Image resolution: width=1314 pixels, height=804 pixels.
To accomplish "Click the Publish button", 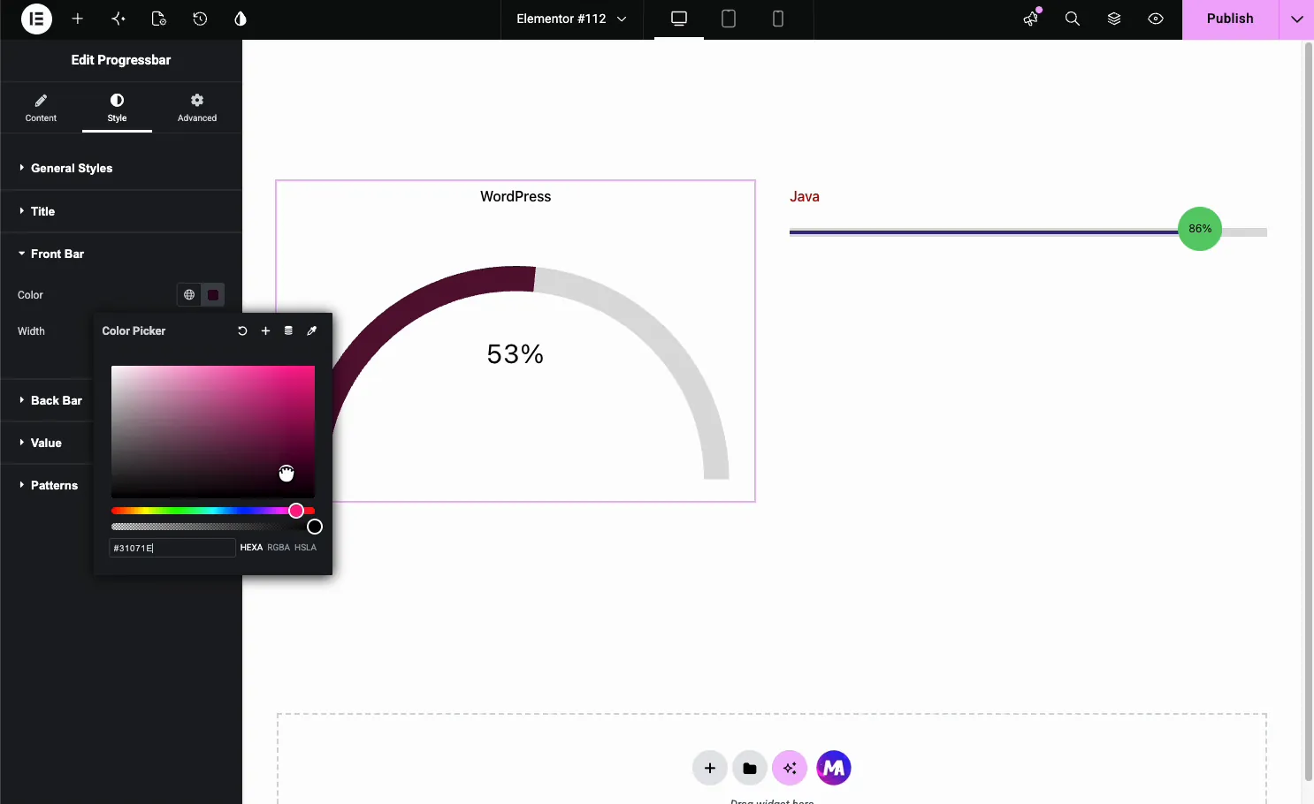I will [x=1230, y=19].
